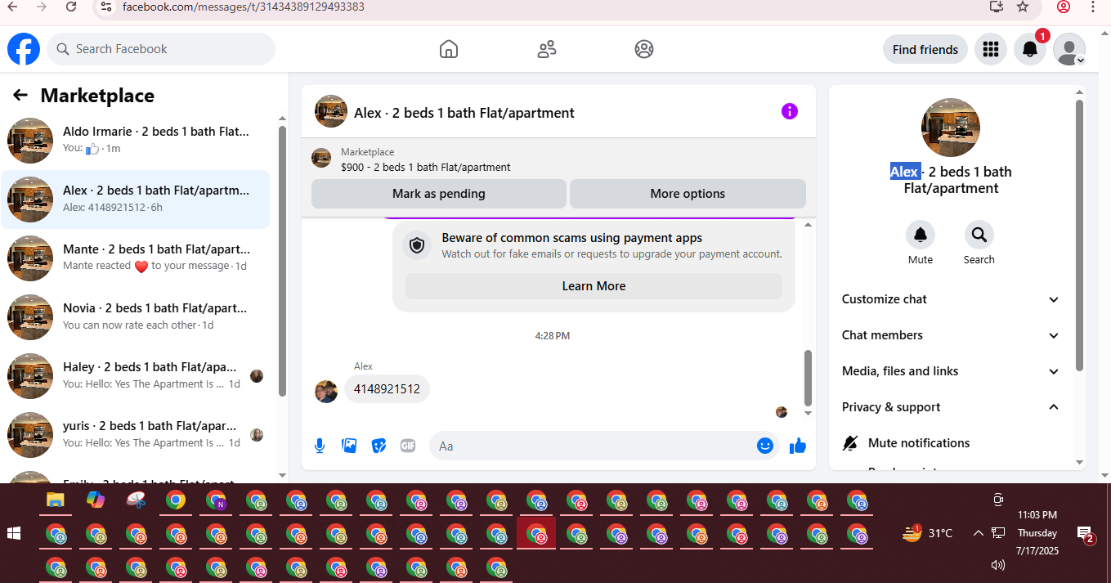
Task: Expand Media, files and links section
Action: (x=951, y=371)
